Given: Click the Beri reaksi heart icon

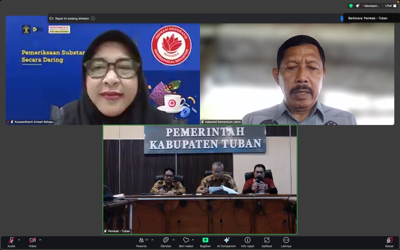Looking at the screenshot, I should coord(186,240).
